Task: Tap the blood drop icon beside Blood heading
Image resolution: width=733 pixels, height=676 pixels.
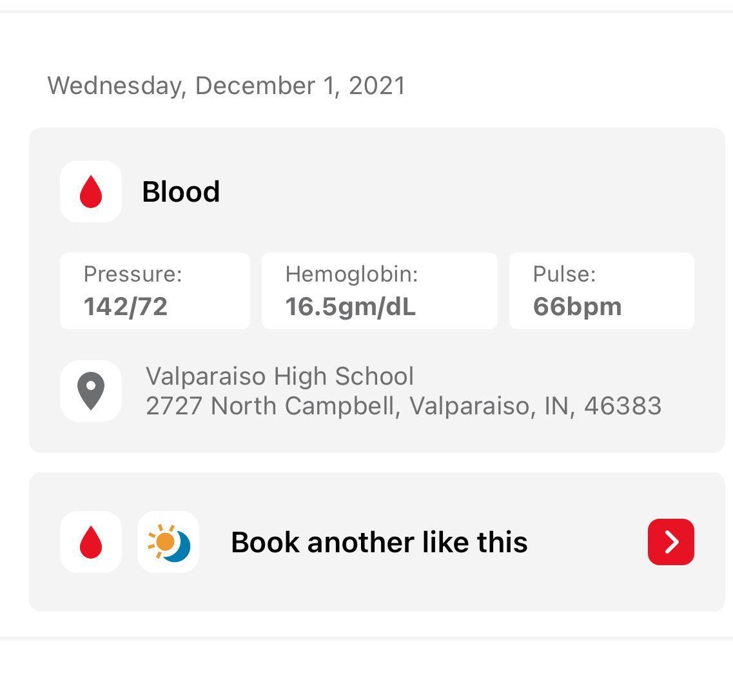Action: coord(91,191)
